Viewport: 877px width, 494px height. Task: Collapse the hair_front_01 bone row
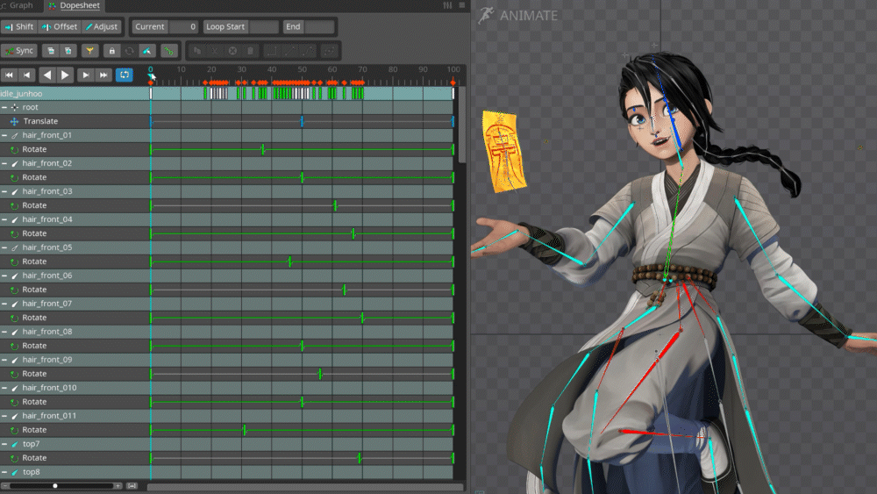coord(4,135)
